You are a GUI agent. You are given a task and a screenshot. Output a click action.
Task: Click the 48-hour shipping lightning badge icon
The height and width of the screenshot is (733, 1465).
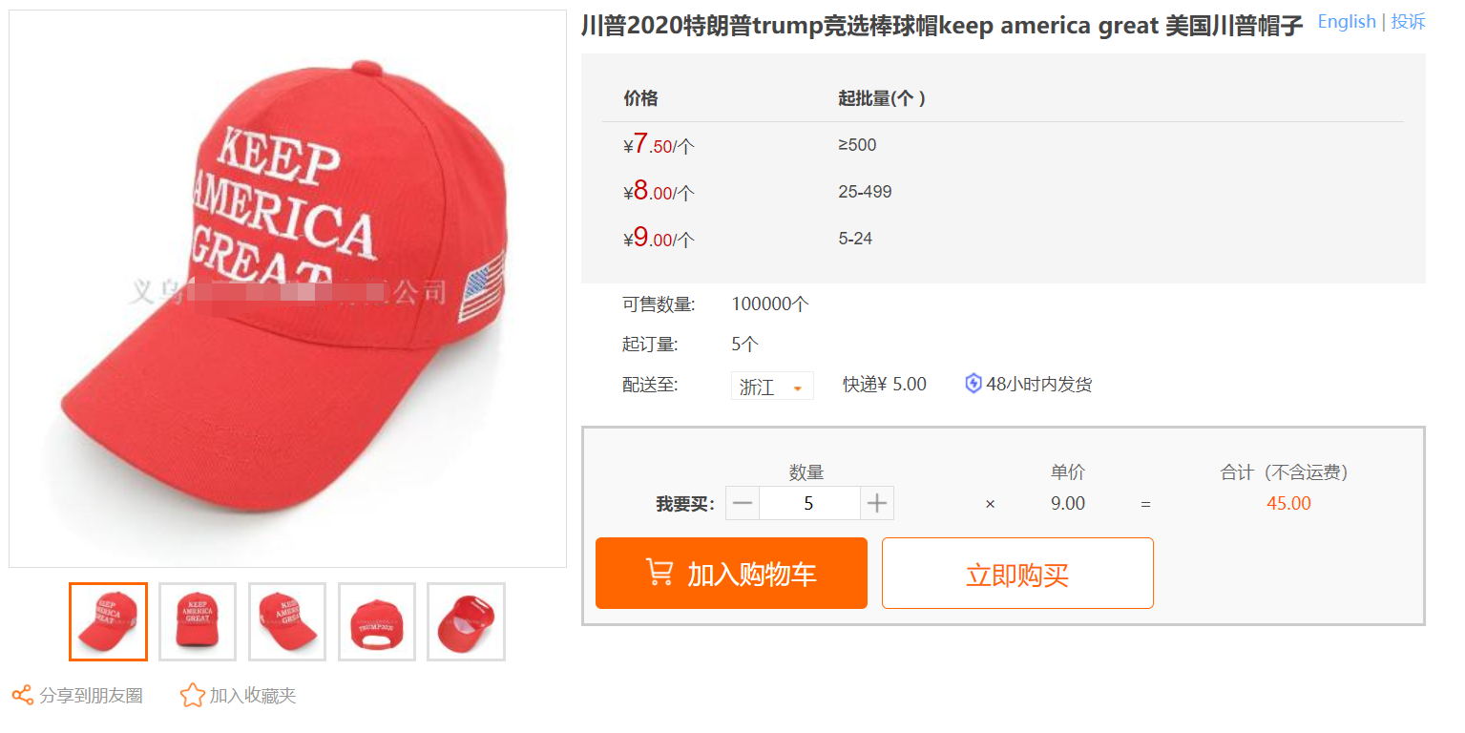click(973, 384)
